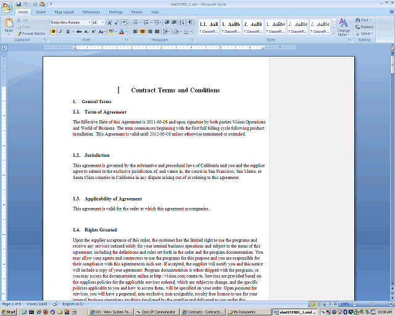The image size is (395, 316).
Task: Increase paragraph indent
Action: tap(174, 23)
